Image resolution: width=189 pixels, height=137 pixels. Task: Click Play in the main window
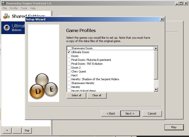(x=174, y=127)
